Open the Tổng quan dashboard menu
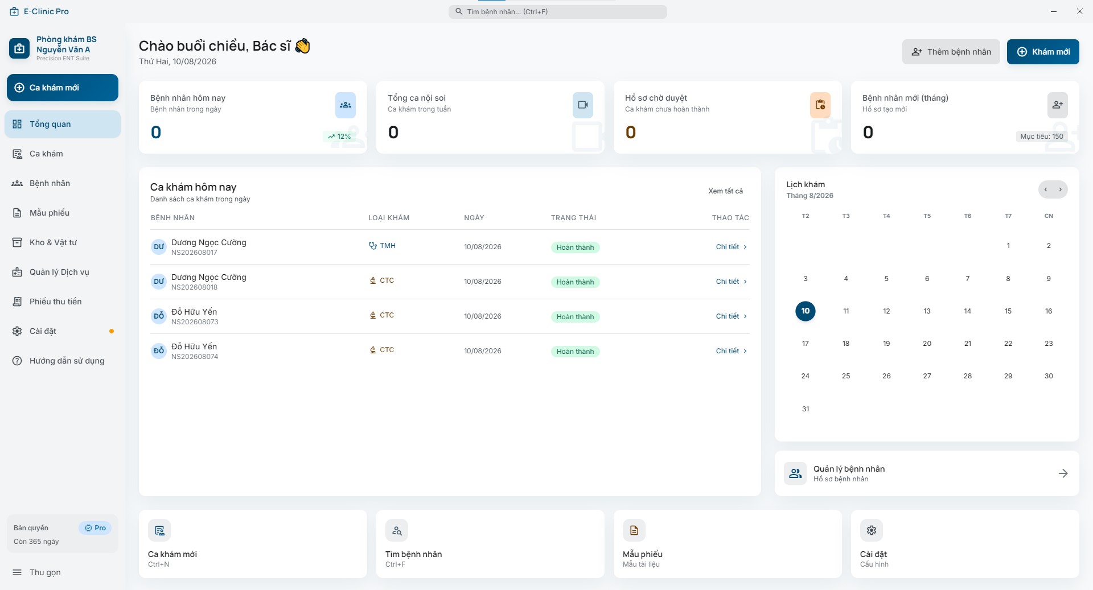The width and height of the screenshot is (1093, 590). [63, 124]
